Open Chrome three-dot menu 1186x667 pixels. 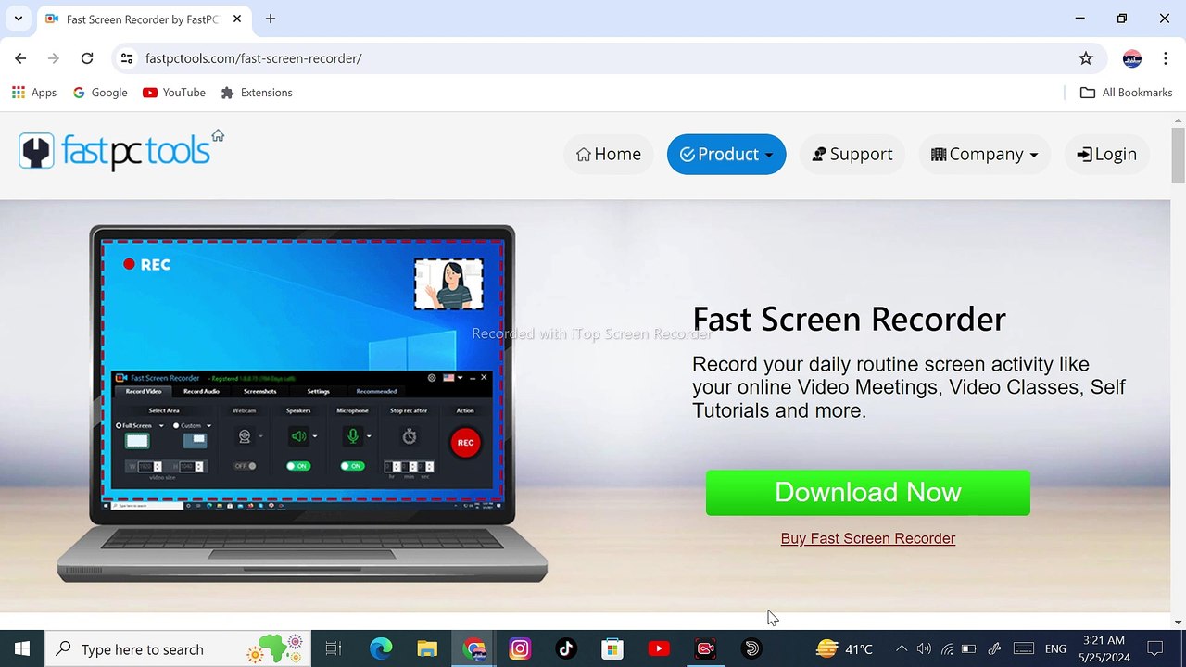1166,58
